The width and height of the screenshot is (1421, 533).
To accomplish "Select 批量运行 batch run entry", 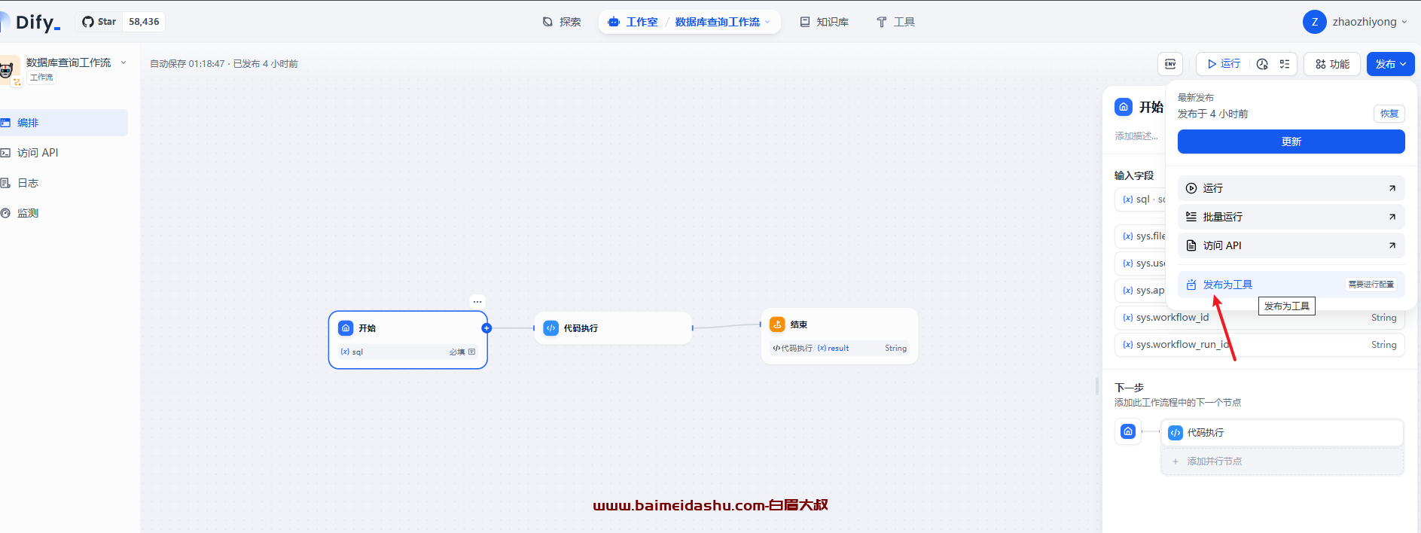I will point(1291,217).
